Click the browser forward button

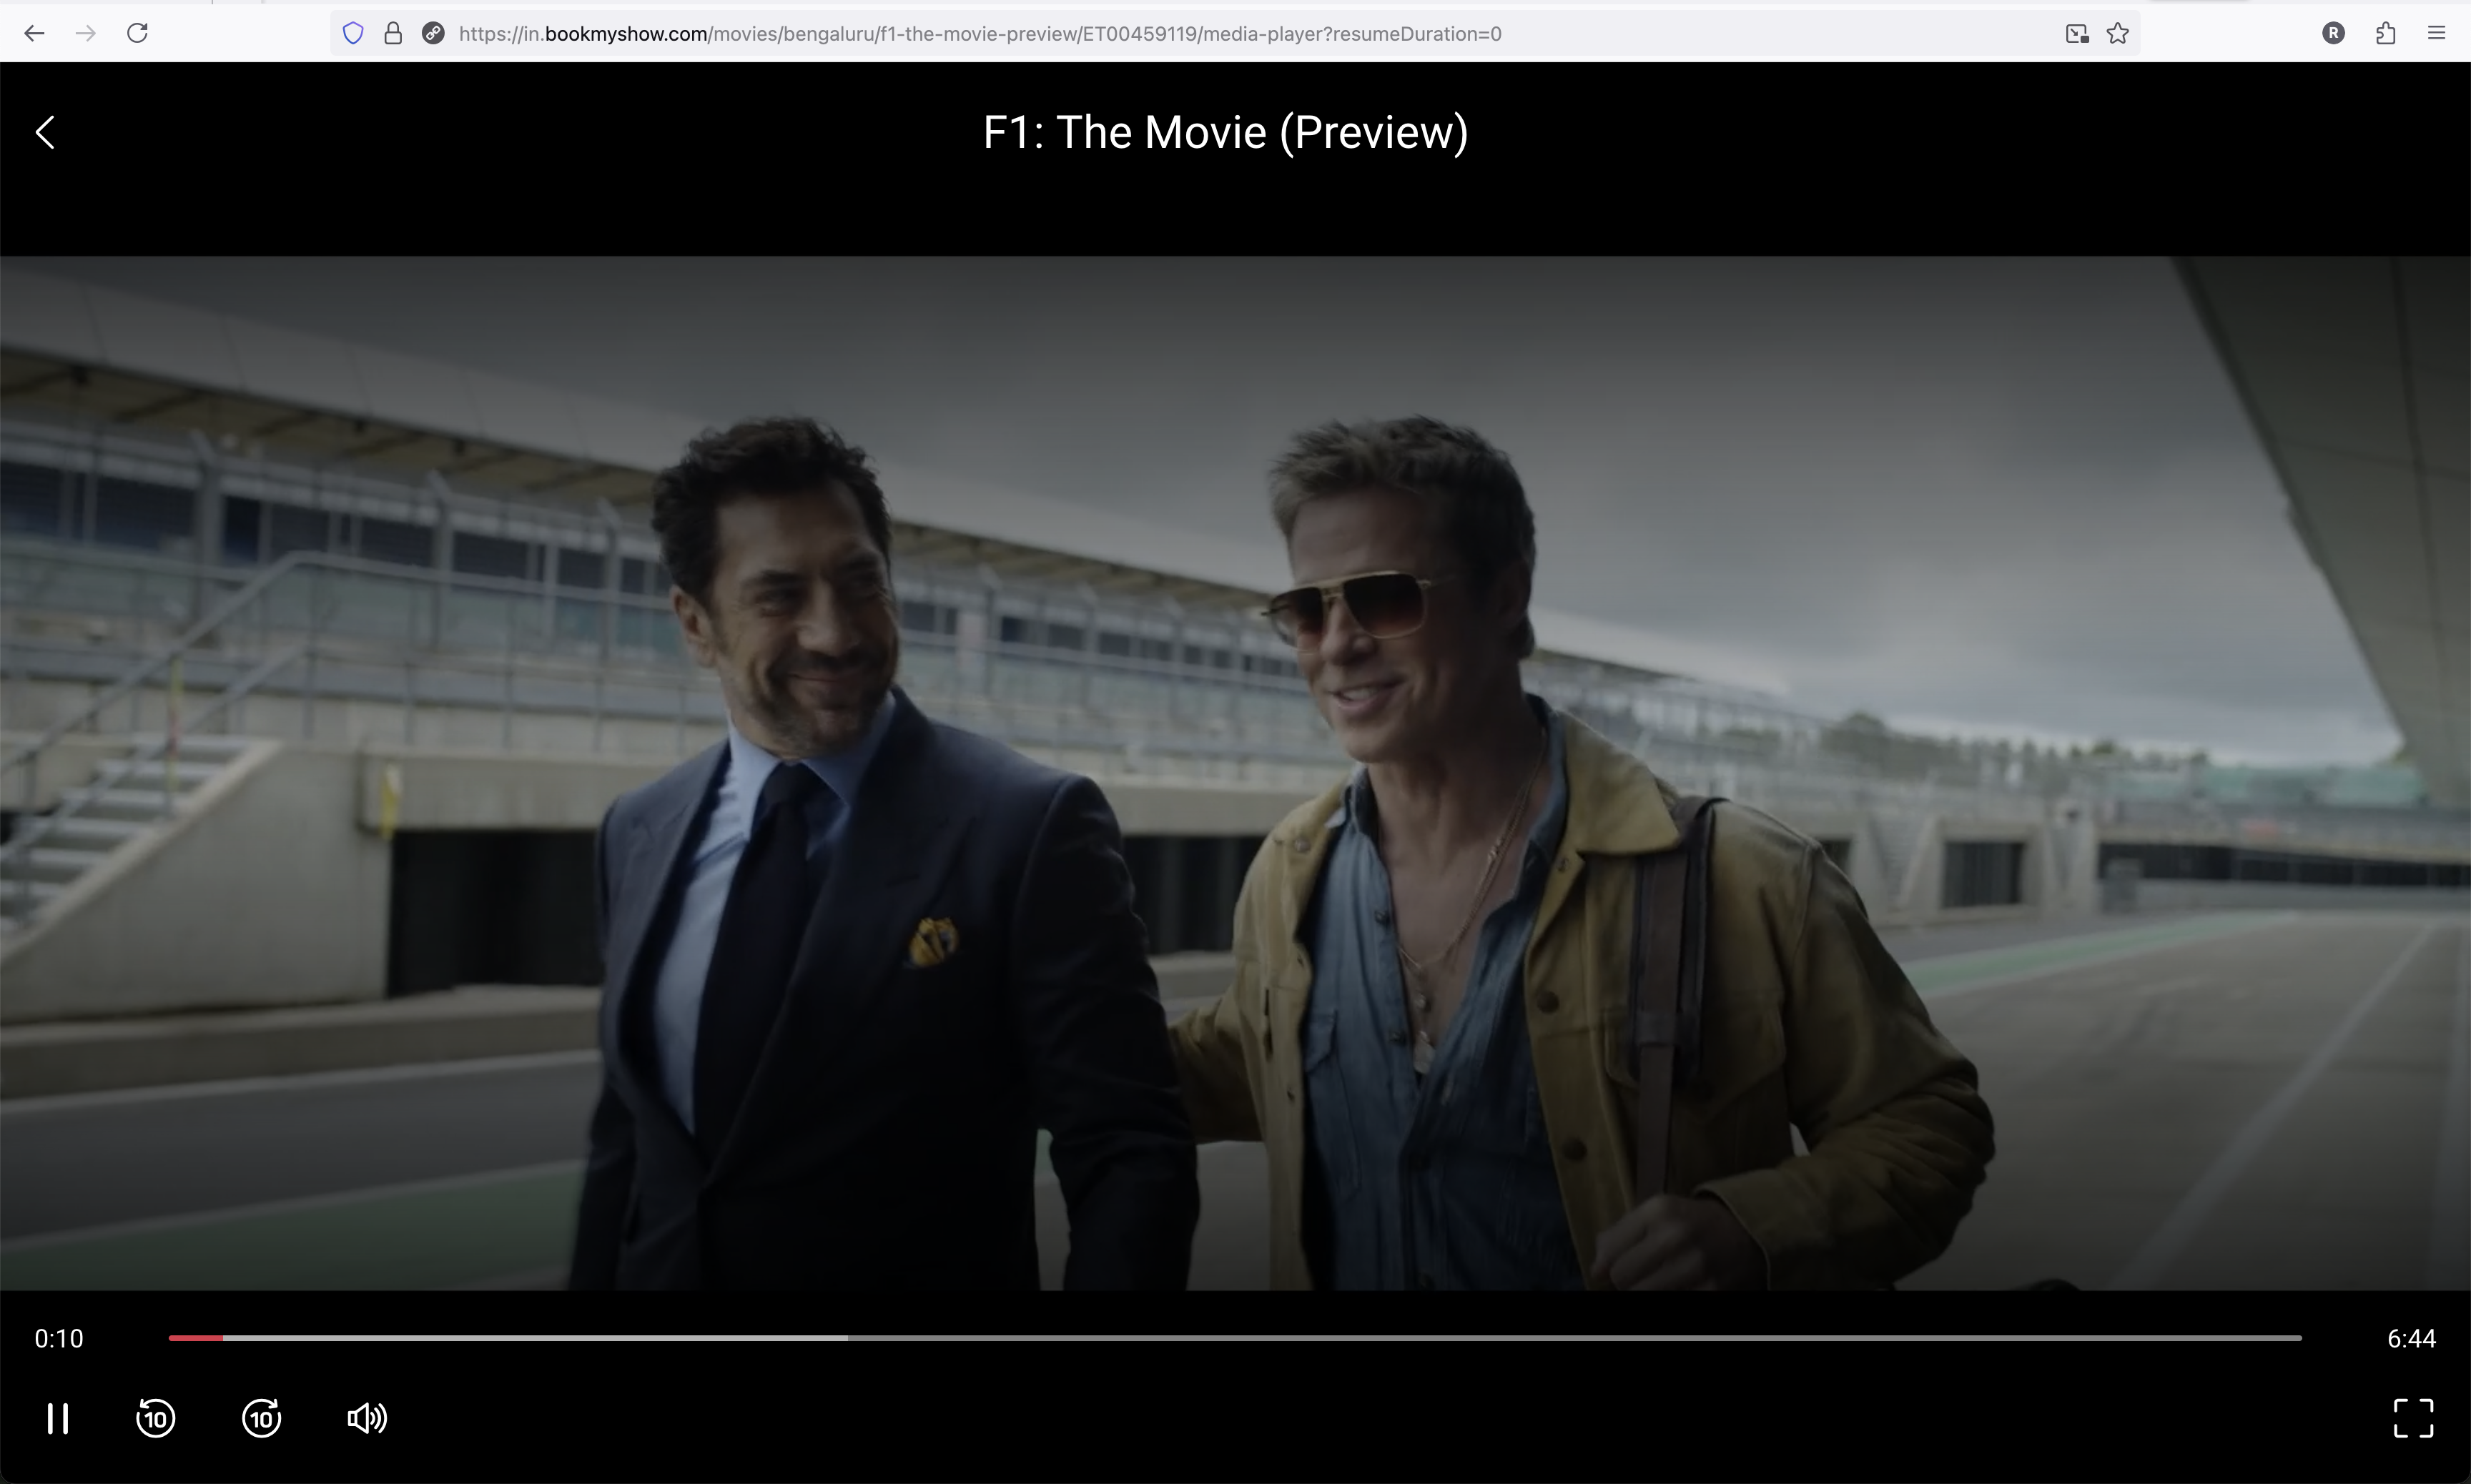click(86, 33)
